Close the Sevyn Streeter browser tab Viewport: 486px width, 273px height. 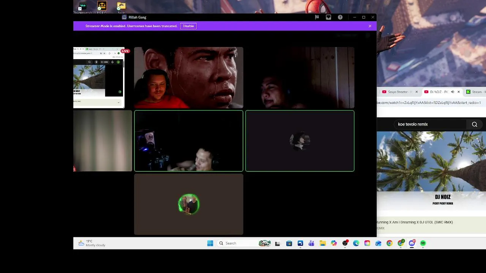[417, 92]
